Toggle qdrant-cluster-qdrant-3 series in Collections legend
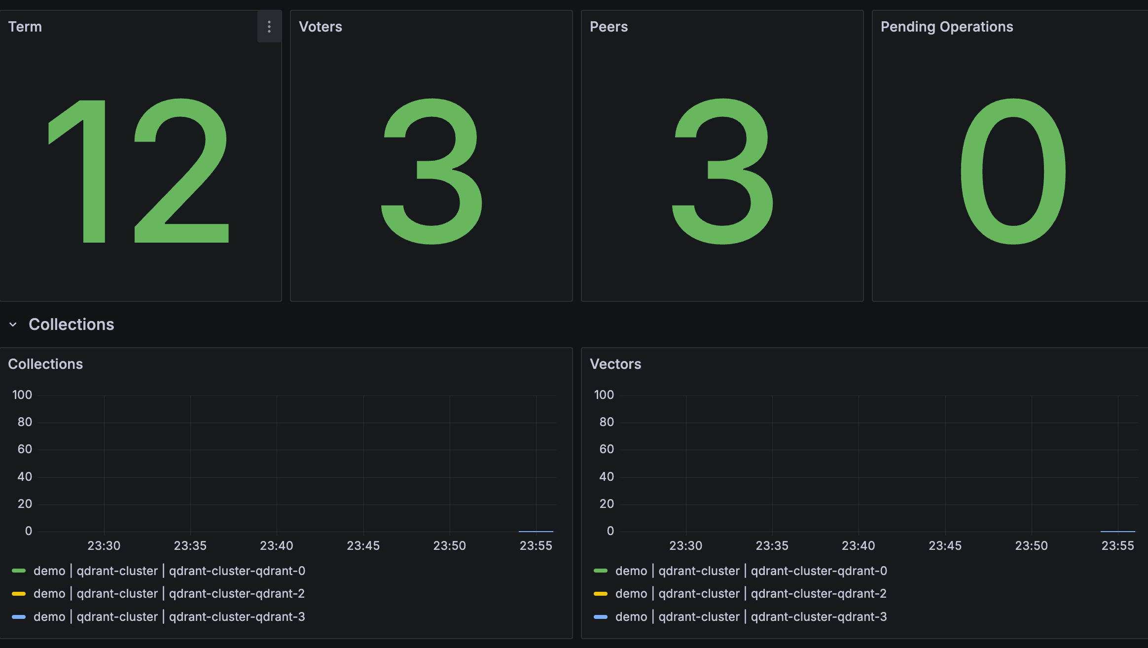The width and height of the screenshot is (1148, 648). tap(169, 616)
